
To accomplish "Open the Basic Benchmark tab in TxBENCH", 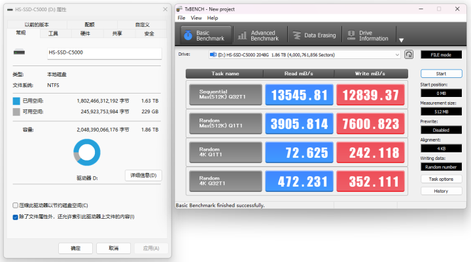I will click(206, 35).
